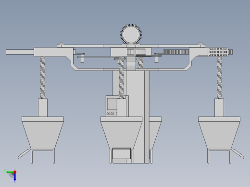
Task: Select the round toothed gear at top of model
Action: coord(131,34)
